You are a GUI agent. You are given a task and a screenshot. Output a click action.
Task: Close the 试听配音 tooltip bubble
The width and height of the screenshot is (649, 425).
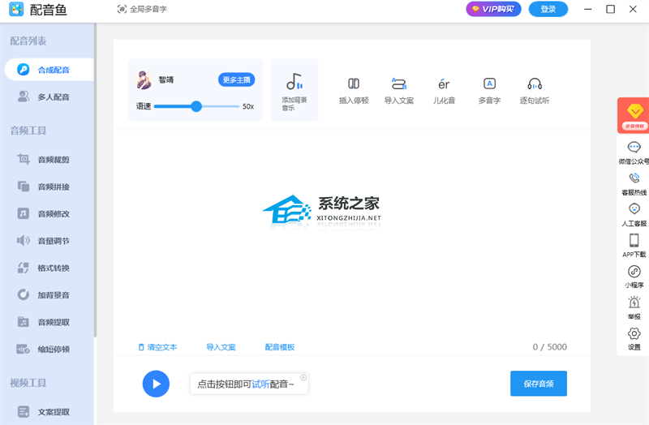coord(303,377)
